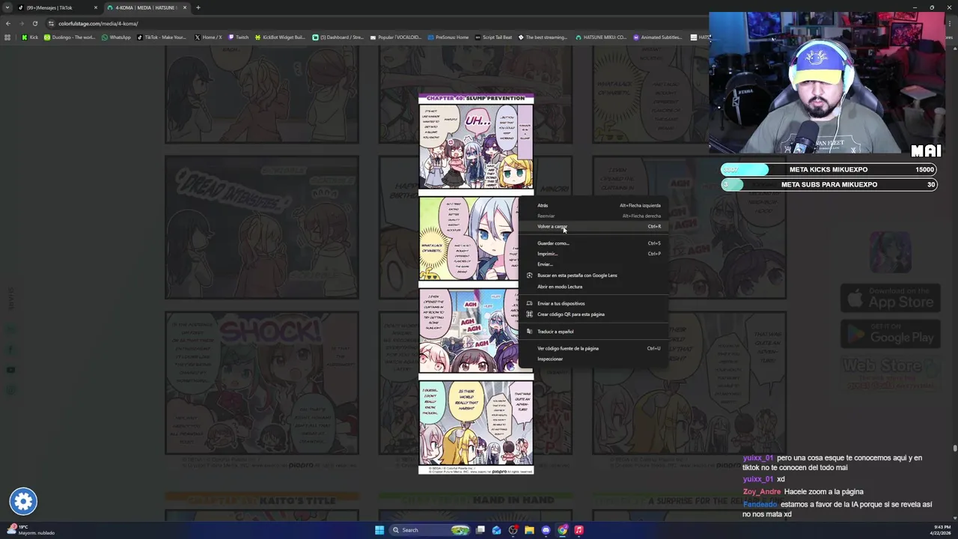Open the 'Dread Intensifies' comic thumbnail
The image size is (958, 539).
(x=262, y=227)
